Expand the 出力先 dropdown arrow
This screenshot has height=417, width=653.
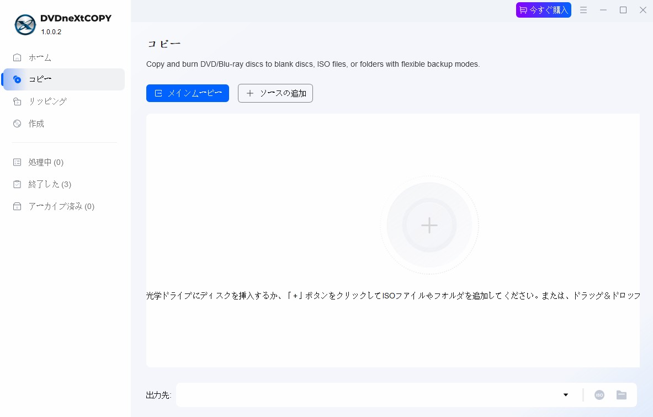566,395
